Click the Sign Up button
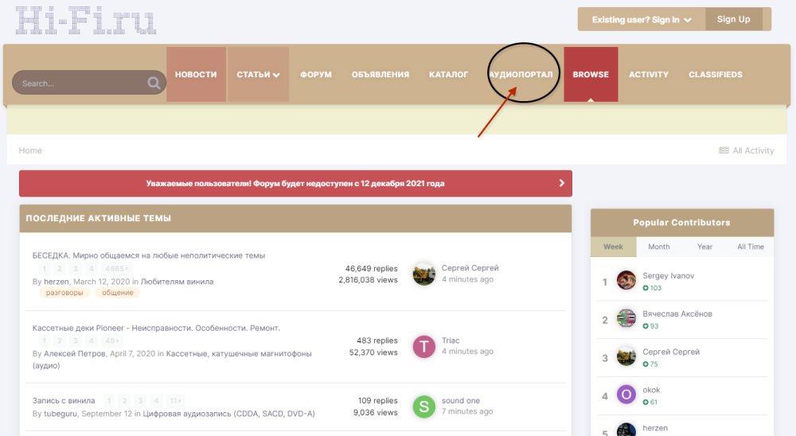This screenshot has height=436, width=796. coord(733,19)
